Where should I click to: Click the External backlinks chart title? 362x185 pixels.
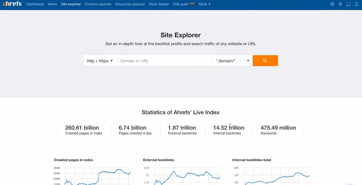159,160
